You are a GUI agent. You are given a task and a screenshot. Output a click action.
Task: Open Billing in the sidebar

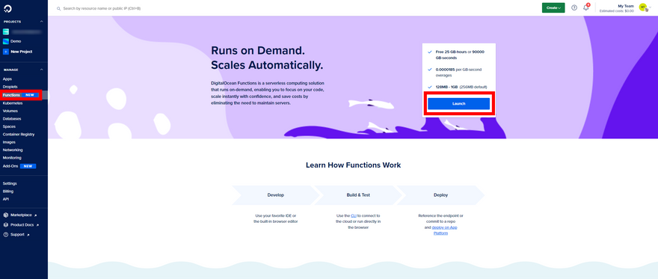coord(8,191)
